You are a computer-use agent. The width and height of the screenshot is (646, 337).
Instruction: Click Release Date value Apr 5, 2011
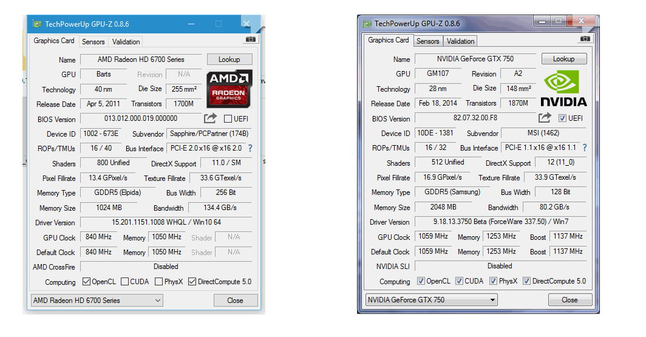pos(103,104)
